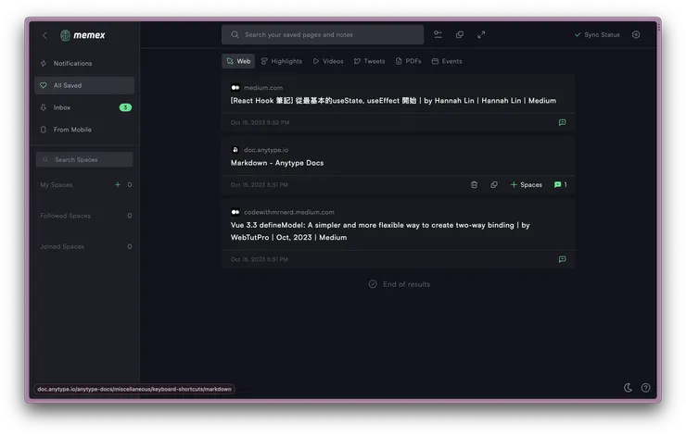Expand My Spaces section

pos(56,185)
